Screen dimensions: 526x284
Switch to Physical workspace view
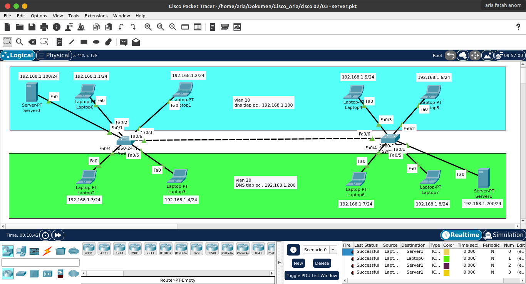click(54, 55)
